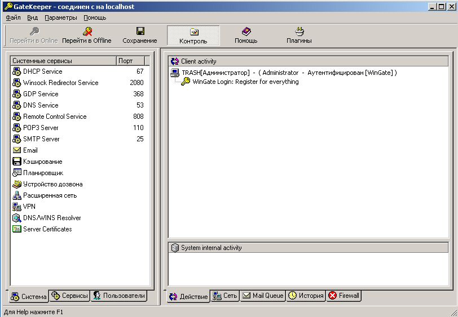This screenshot has height=317, width=458.
Task: Switch to the История tab
Action: [x=306, y=296]
